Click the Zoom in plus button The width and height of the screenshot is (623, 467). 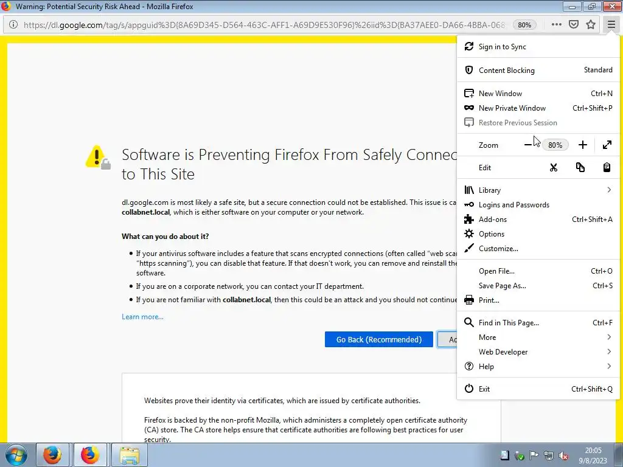(582, 145)
